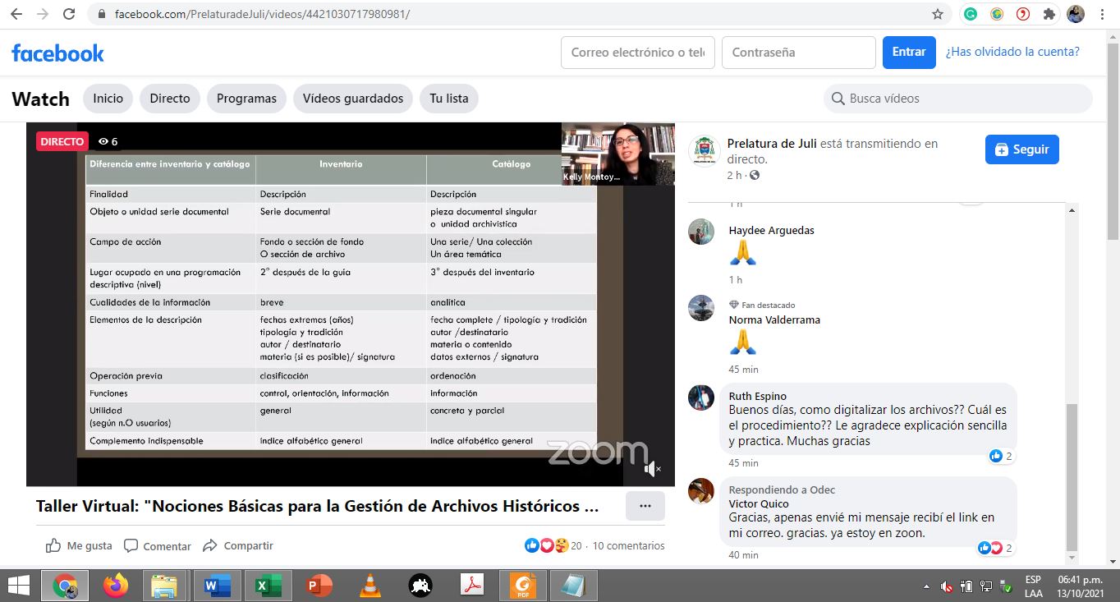1120x602 pixels.
Task: Click the Contraseña password field
Action: [x=798, y=53]
